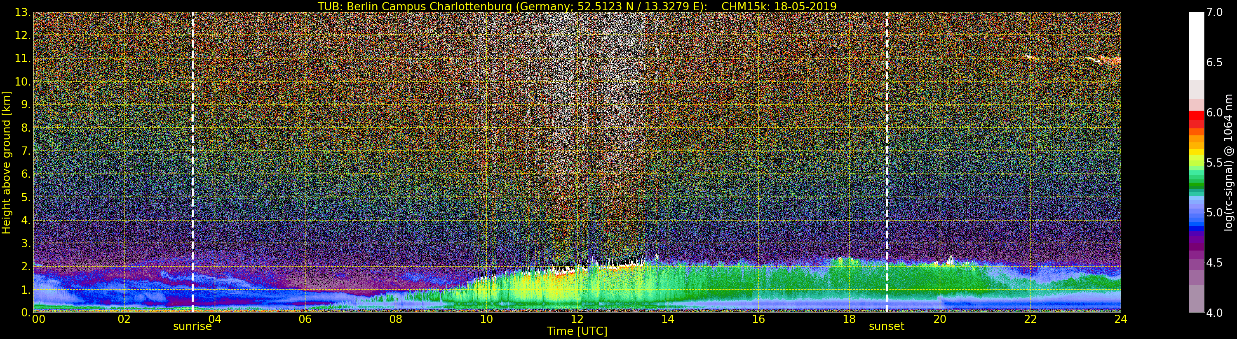Click the 'Height above ground [km]' axis label
Image resolution: width=1237 pixels, height=339 pixels.
(x=6, y=162)
